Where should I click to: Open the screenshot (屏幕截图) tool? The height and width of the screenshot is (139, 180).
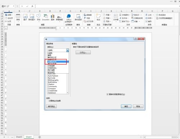coord(59,18)
